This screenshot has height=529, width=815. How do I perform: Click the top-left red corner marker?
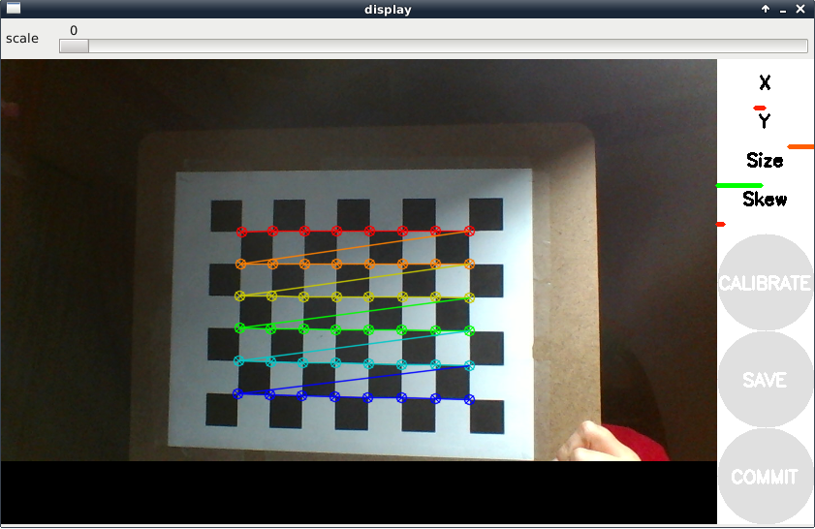(x=242, y=232)
